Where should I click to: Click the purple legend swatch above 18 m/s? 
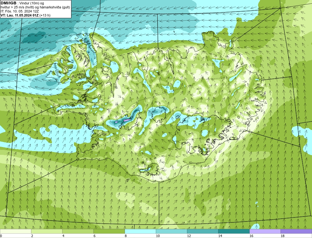296,231
